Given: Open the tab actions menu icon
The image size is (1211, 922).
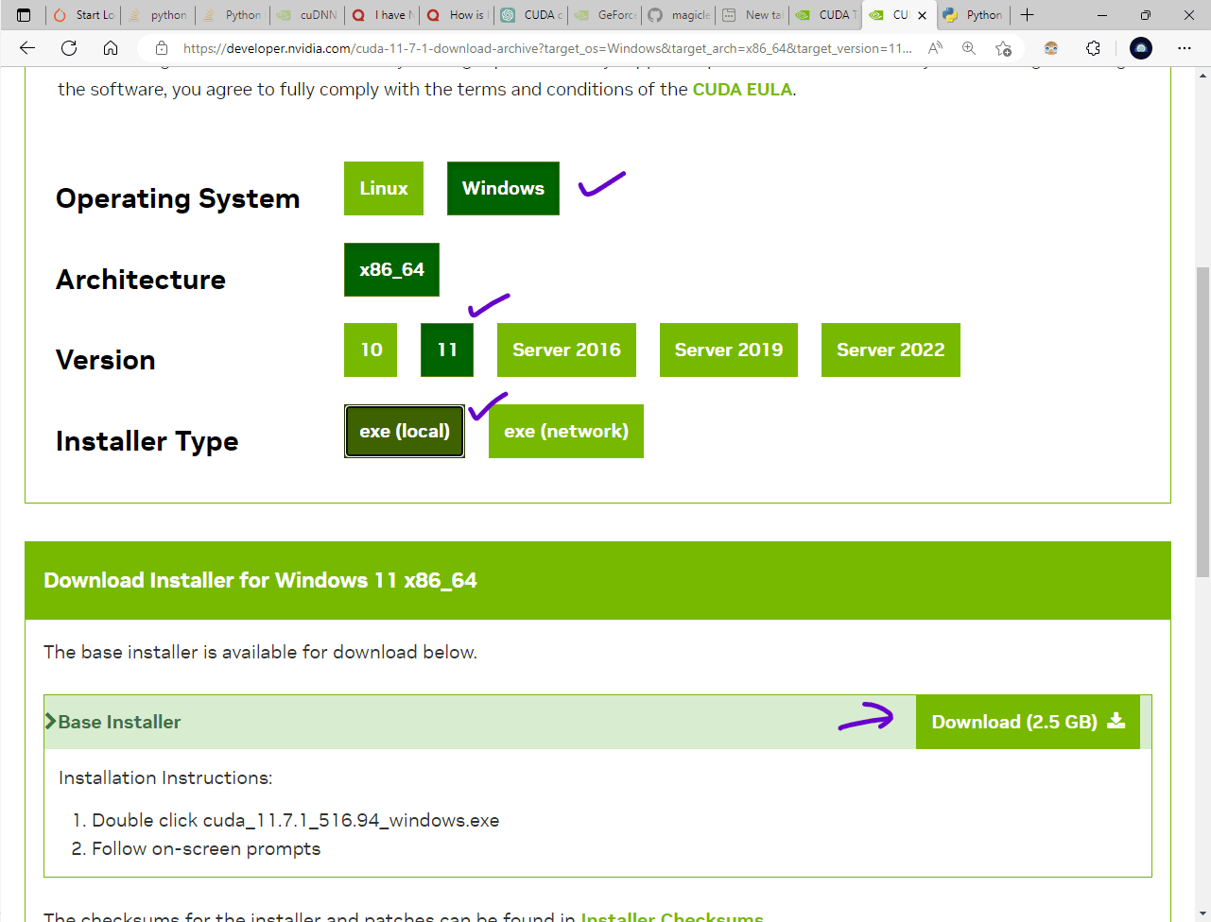Looking at the screenshot, I should pyautogui.click(x=24, y=15).
